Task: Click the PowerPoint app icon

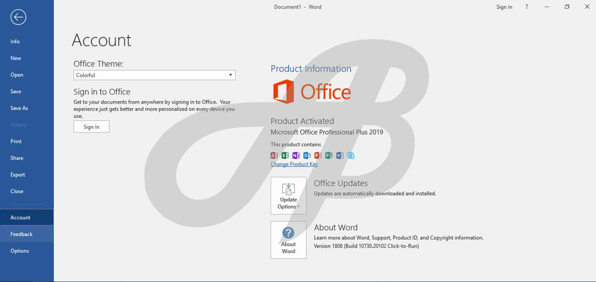Action: coord(318,155)
